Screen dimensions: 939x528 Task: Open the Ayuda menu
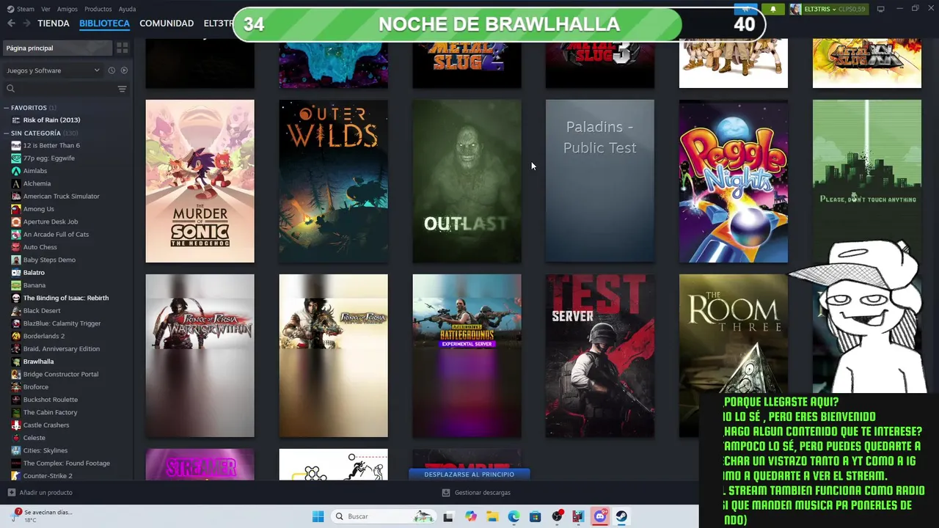coord(127,9)
